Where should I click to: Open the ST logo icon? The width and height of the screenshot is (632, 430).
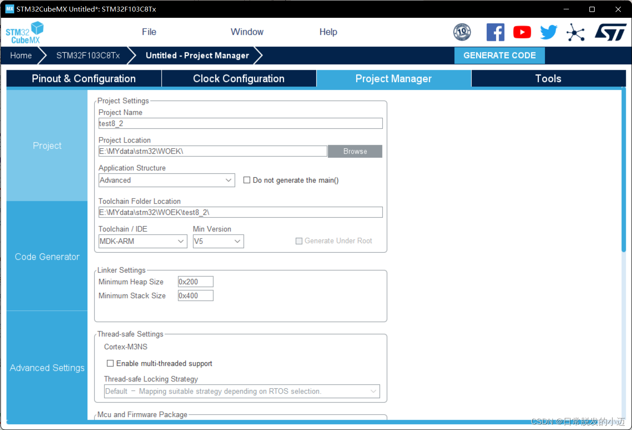pyautogui.click(x=611, y=32)
